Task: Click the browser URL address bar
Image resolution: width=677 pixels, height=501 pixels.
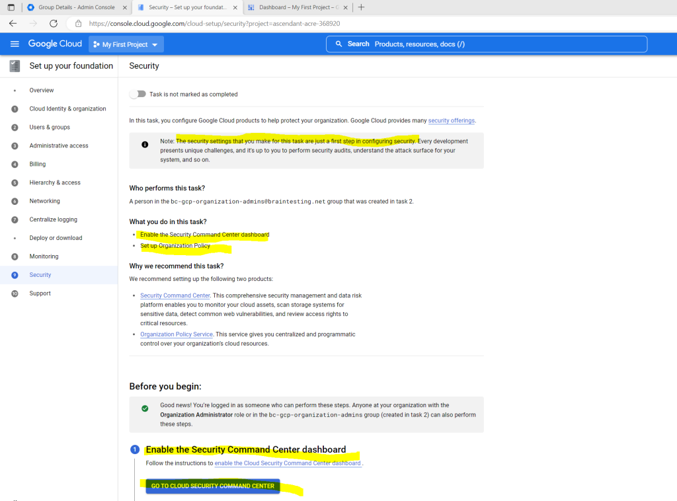Action: (215, 24)
